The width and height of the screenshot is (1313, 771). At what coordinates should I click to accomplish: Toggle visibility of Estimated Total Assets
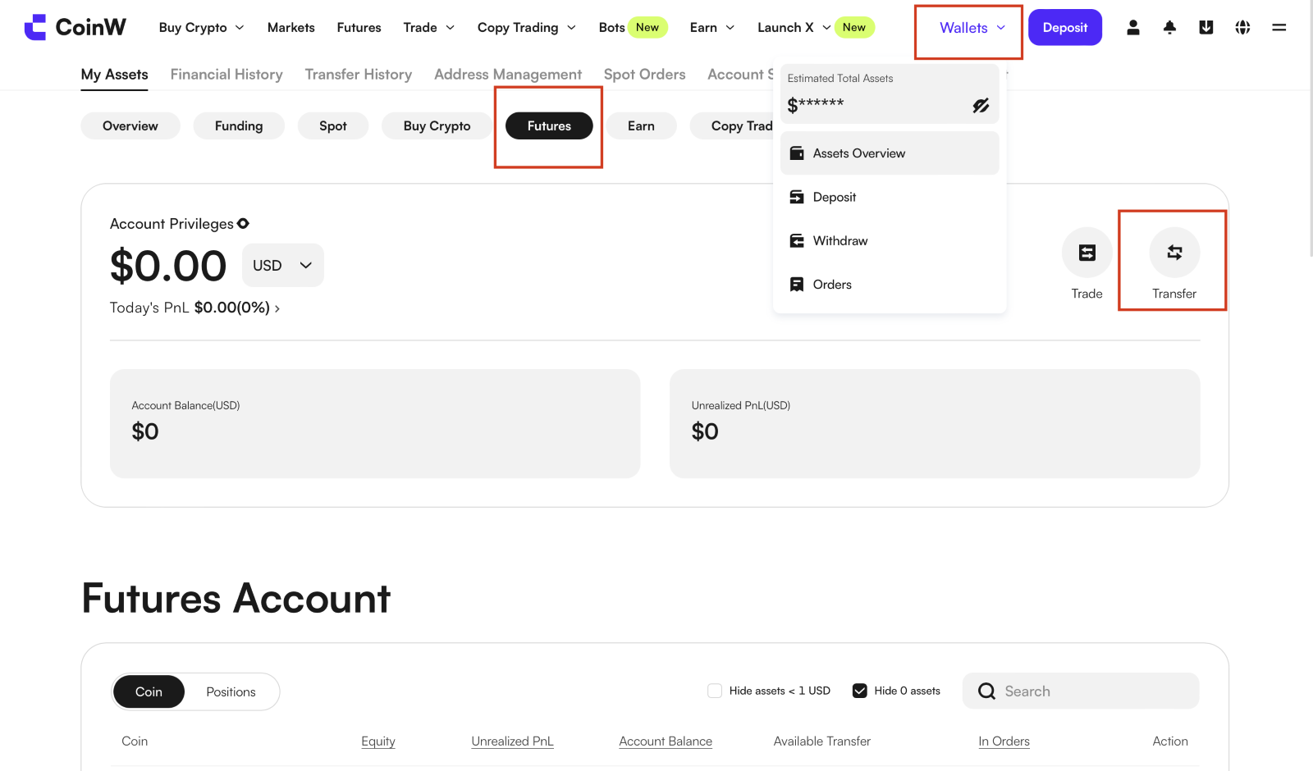coord(981,105)
